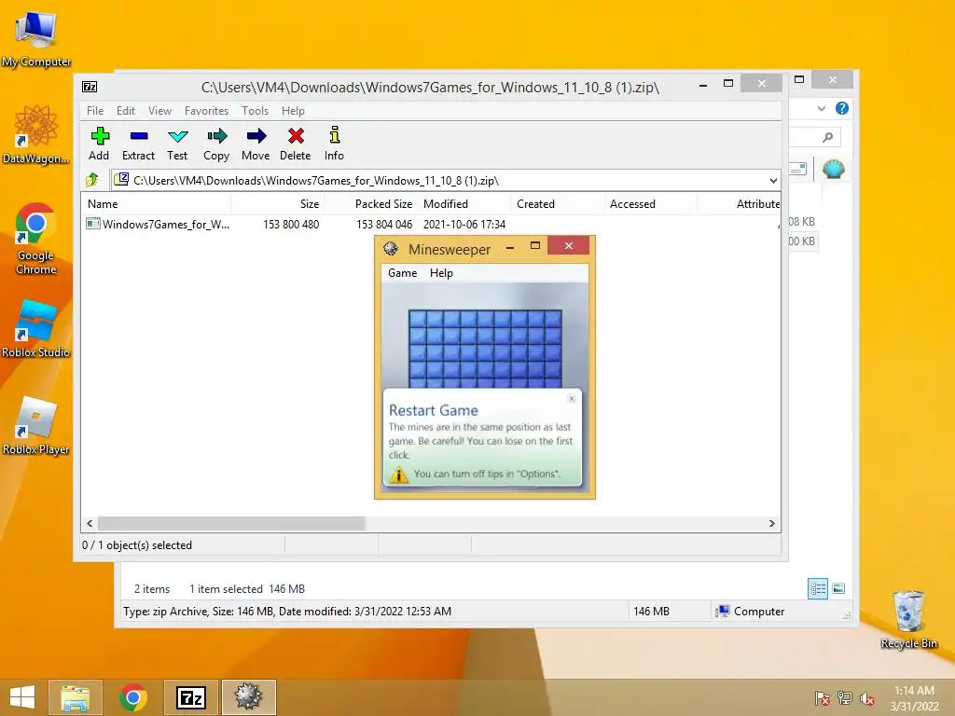
Task: Click the Action Center flag in tray
Action: [x=823, y=698]
